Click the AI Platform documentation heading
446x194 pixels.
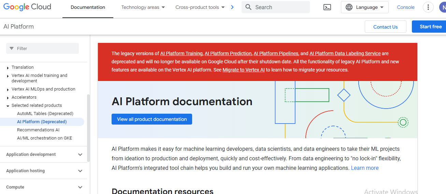[182, 101]
